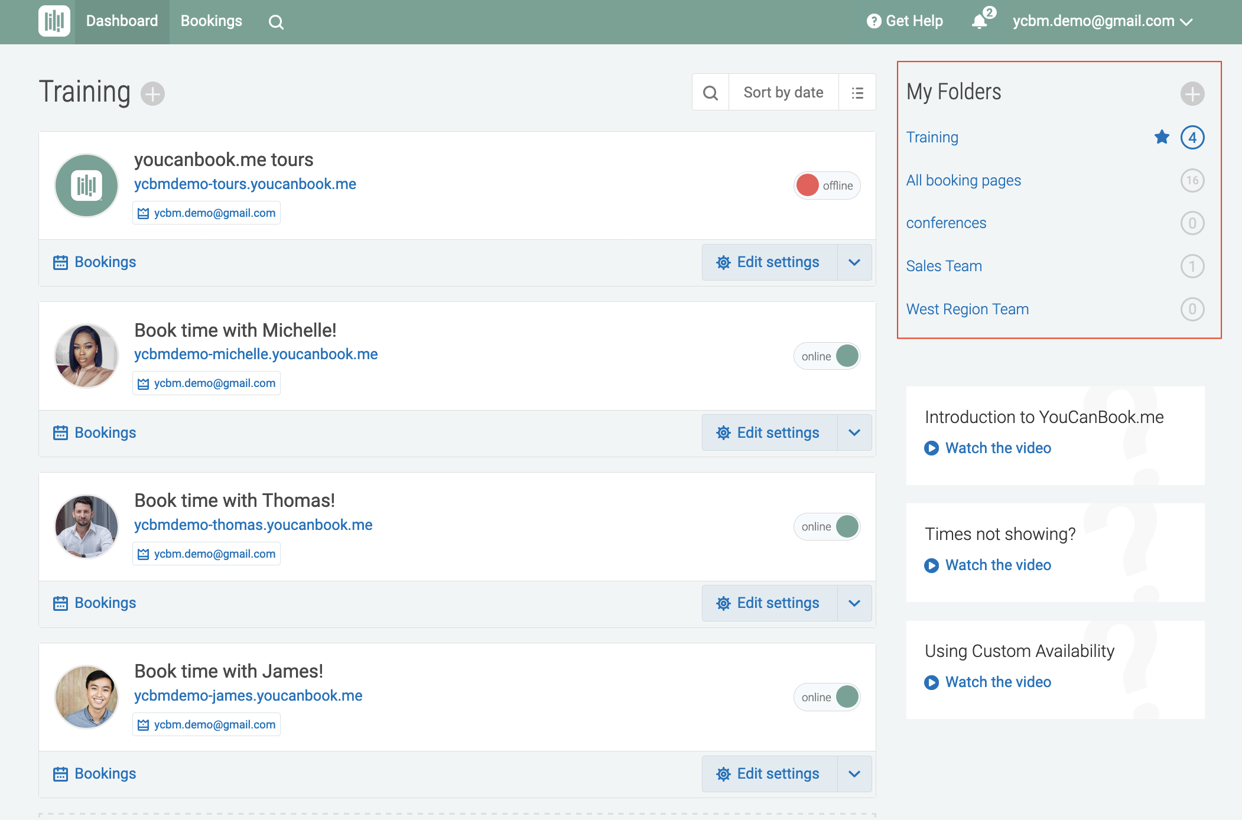Image resolution: width=1242 pixels, height=820 pixels.
Task: Select the Dashboard tab
Action: (x=122, y=21)
